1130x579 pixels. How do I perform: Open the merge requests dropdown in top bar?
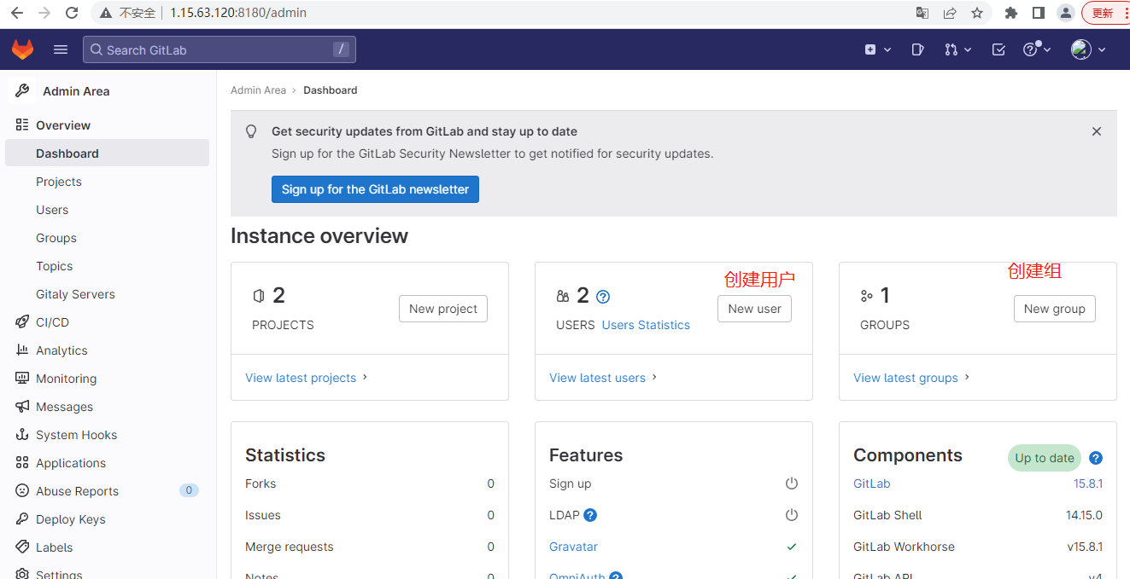click(958, 49)
